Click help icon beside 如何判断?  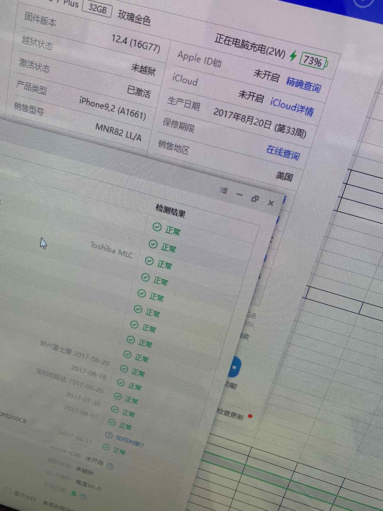109,435
